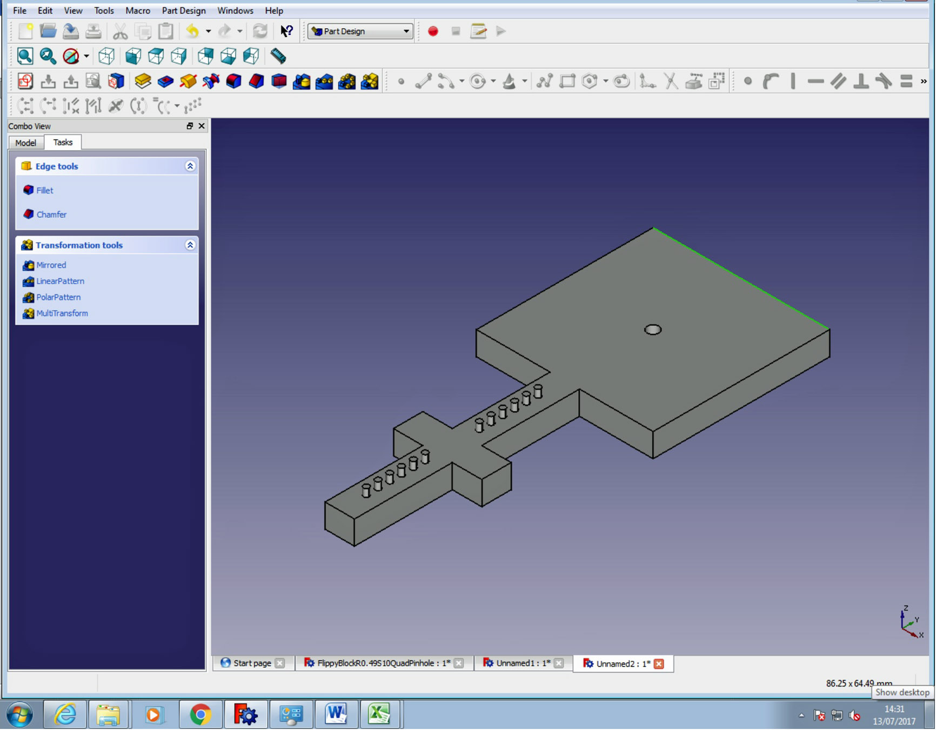Create a new document with toolbar icon
This screenshot has width=936, height=730.
point(25,31)
